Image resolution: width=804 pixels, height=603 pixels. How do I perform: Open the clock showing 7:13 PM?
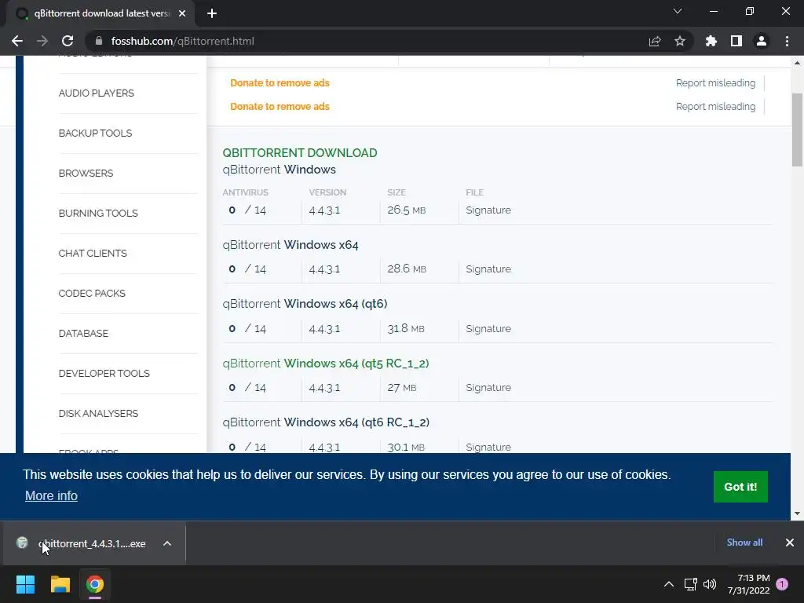tap(748, 584)
